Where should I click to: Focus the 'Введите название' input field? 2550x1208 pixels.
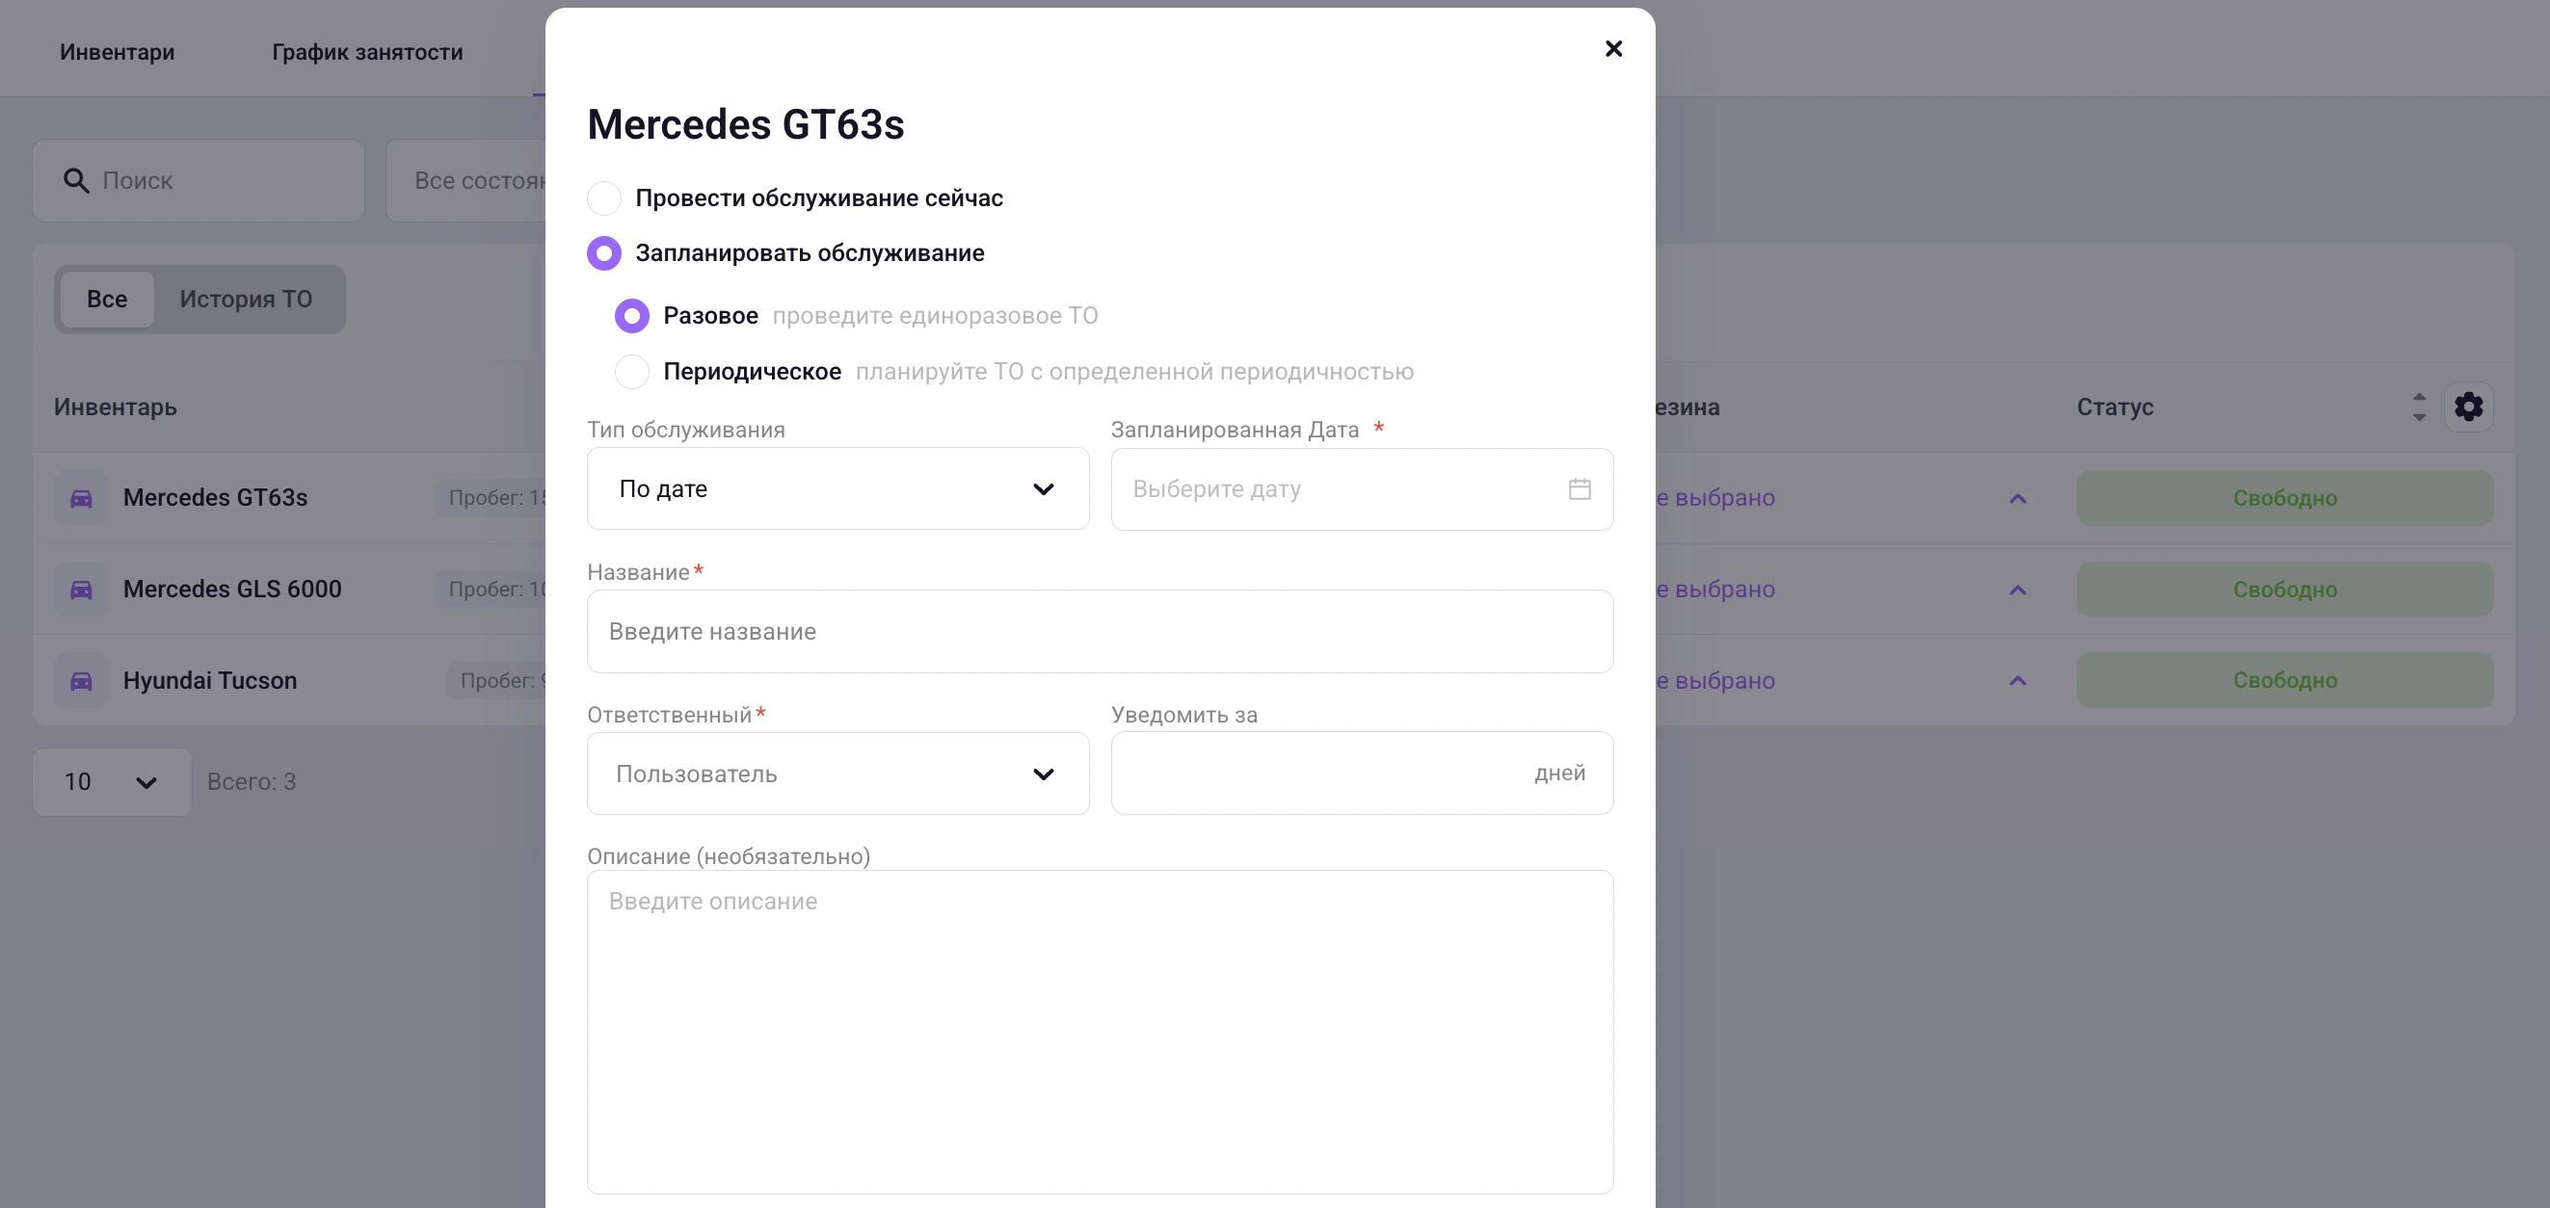coord(1099,631)
